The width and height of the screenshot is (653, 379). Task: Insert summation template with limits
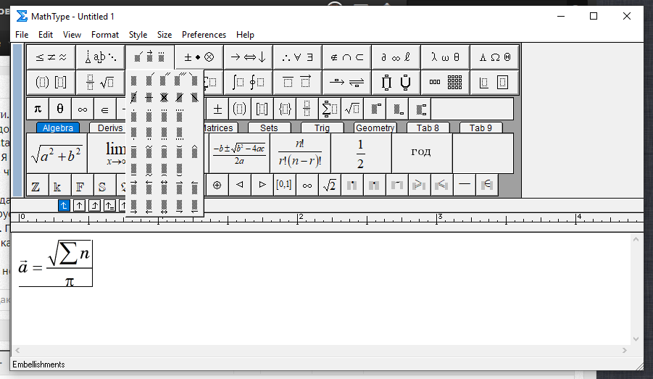[330, 109]
